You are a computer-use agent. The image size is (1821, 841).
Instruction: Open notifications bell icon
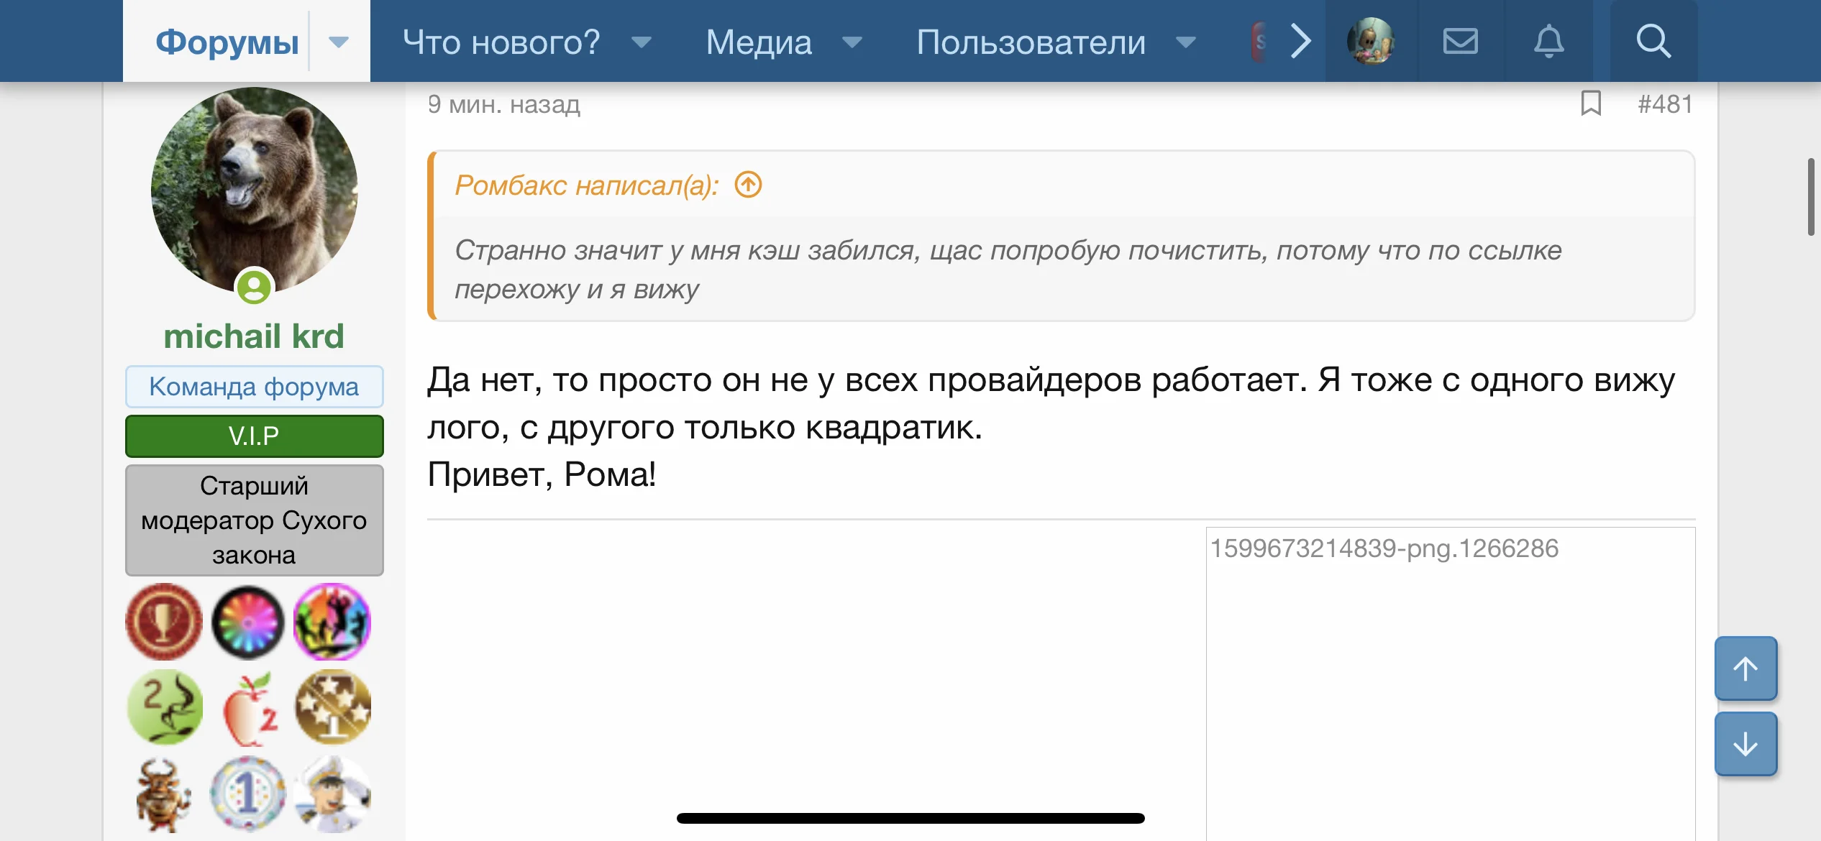(x=1548, y=41)
